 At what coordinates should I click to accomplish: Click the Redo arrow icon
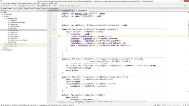coord(15,6)
